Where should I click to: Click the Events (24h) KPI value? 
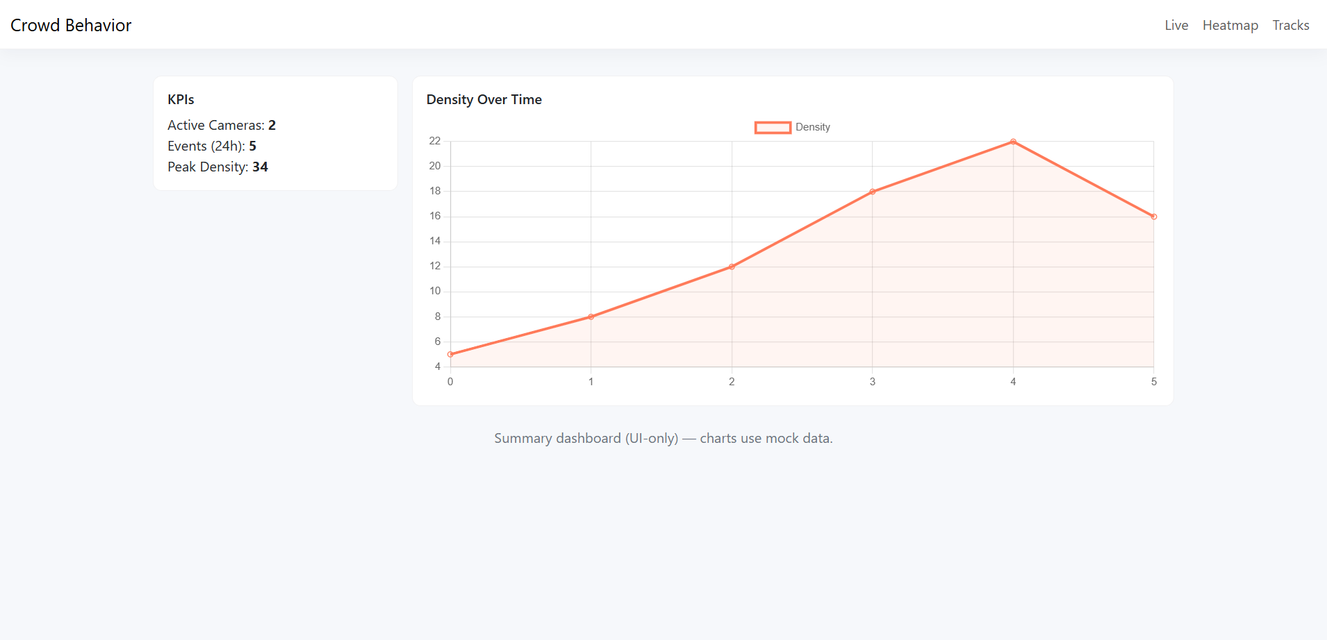click(x=253, y=146)
